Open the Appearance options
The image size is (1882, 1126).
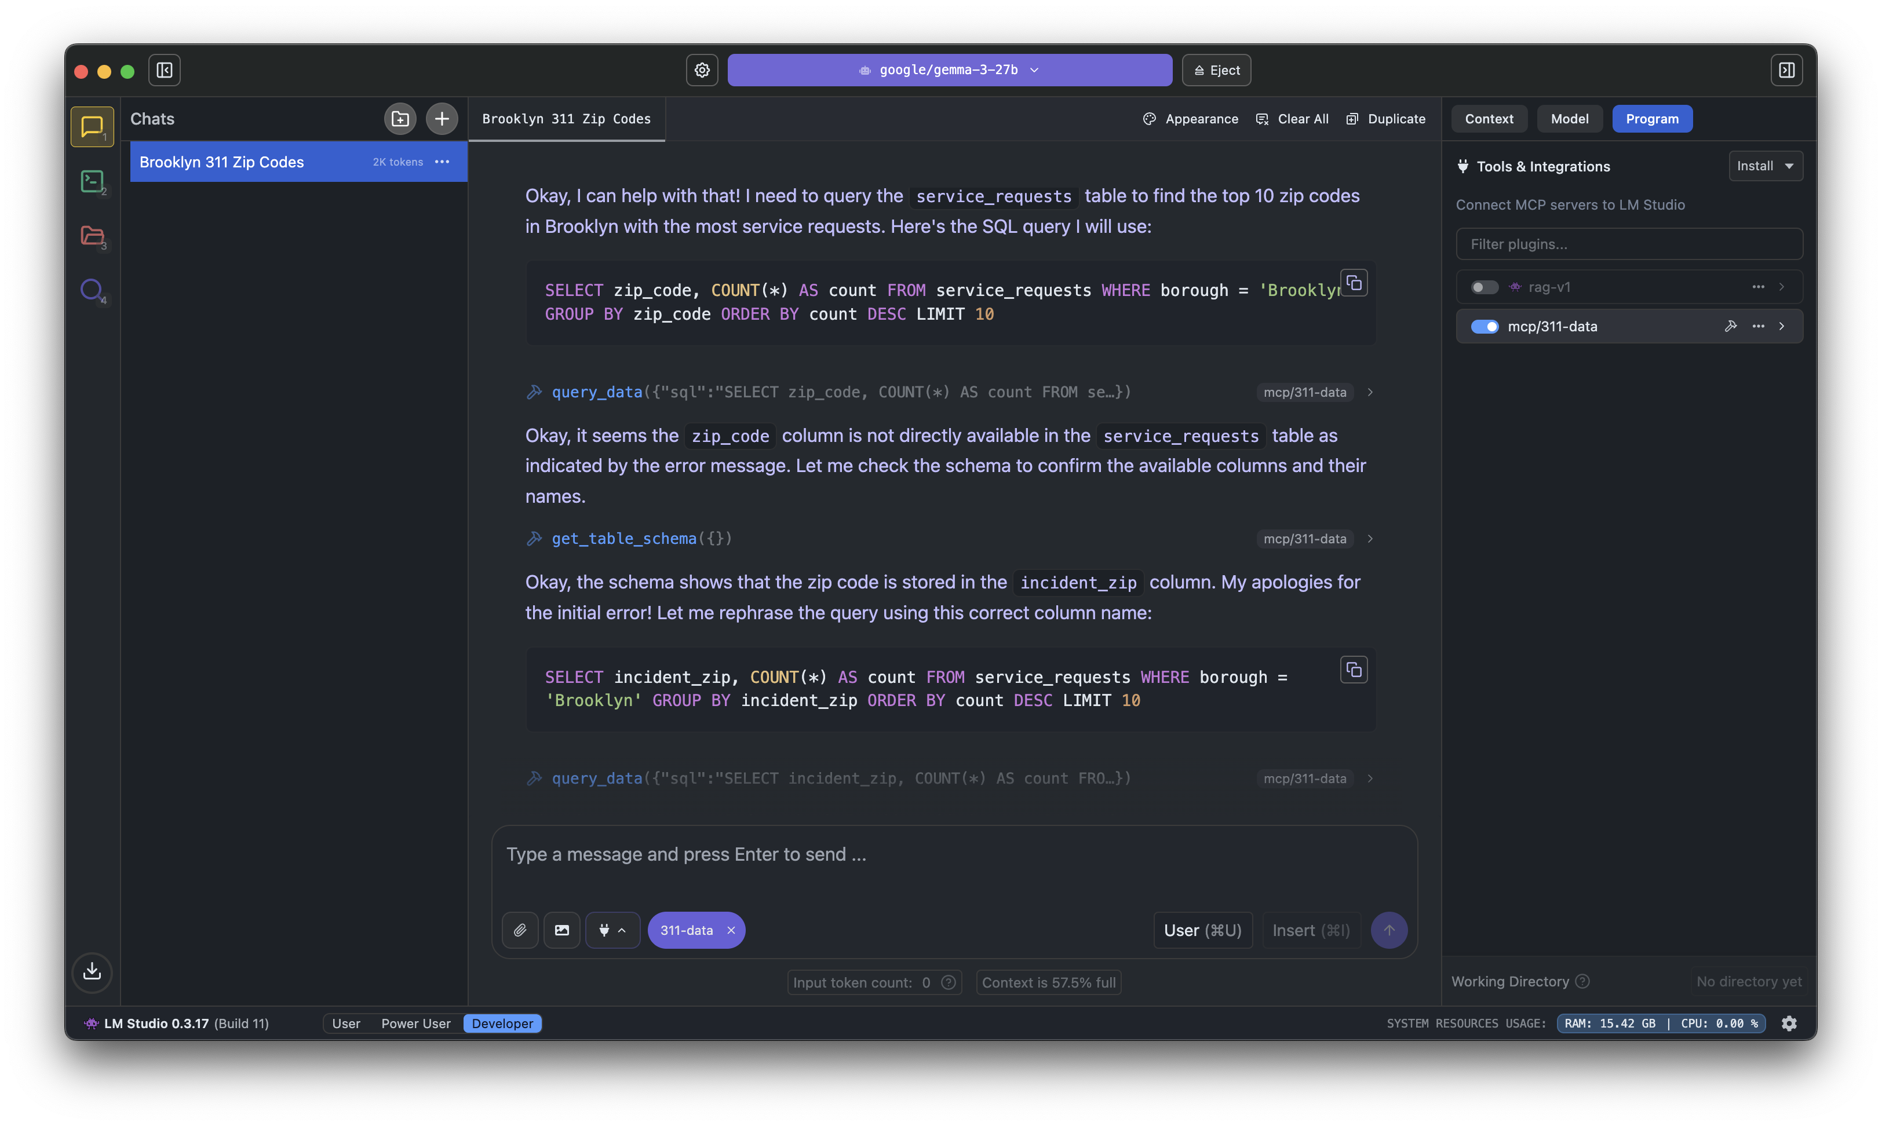[x=1190, y=119]
